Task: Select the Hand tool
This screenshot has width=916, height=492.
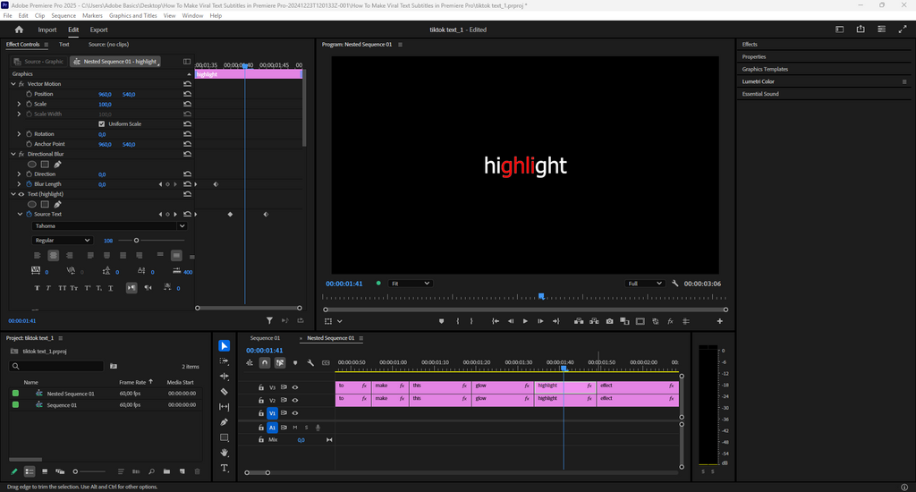Action: (x=224, y=453)
